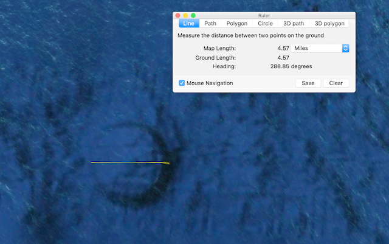The width and height of the screenshot is (389, 244).
Task: Select the Circle measurement tab
Action: [x=265, y=23]
